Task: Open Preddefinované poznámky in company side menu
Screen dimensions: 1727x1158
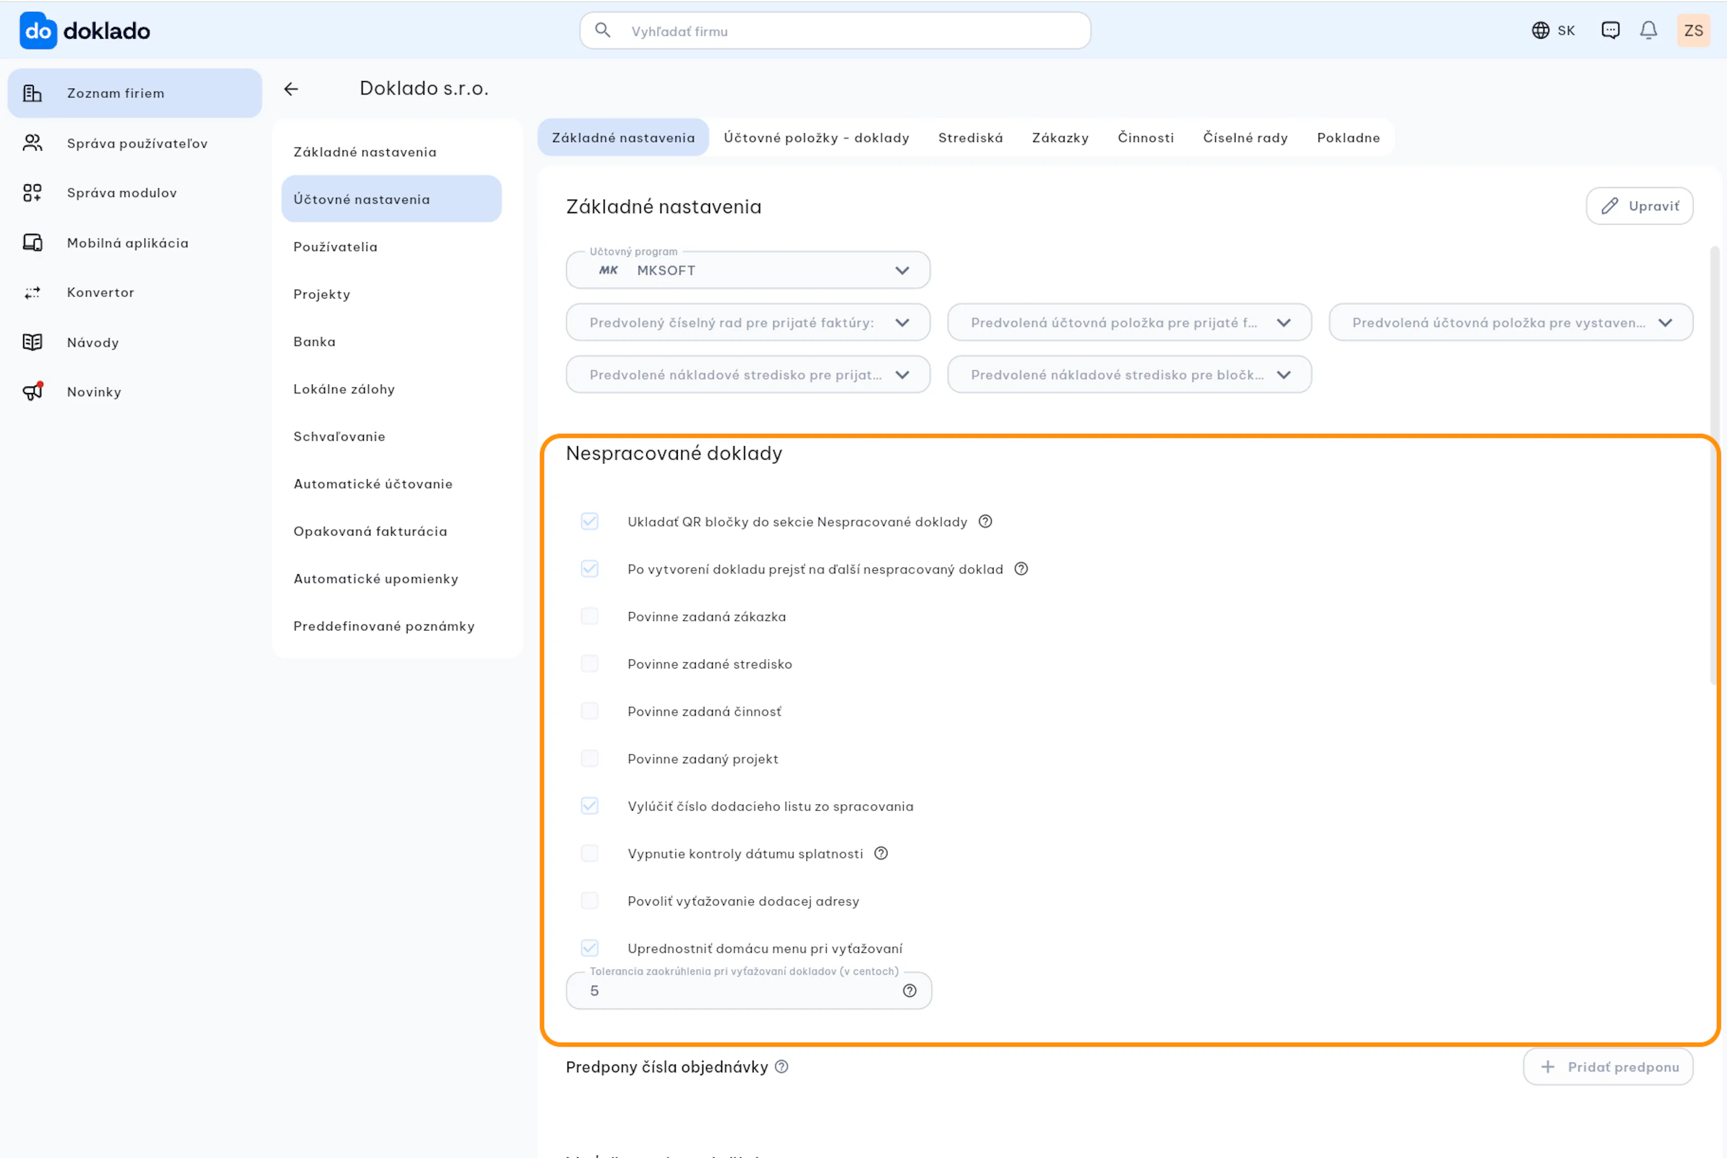Action: [391, 626]
